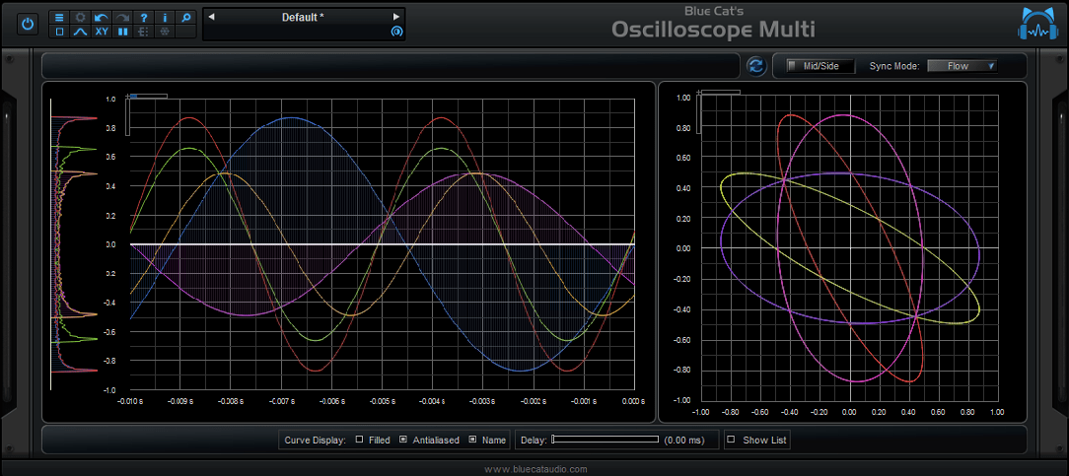Toggle the XY view icon

click(x=102, y=33)
